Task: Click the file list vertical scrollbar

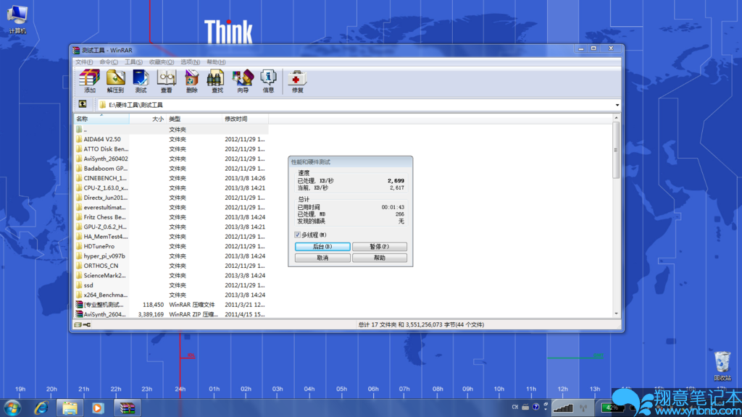Action: pos(616,217)
